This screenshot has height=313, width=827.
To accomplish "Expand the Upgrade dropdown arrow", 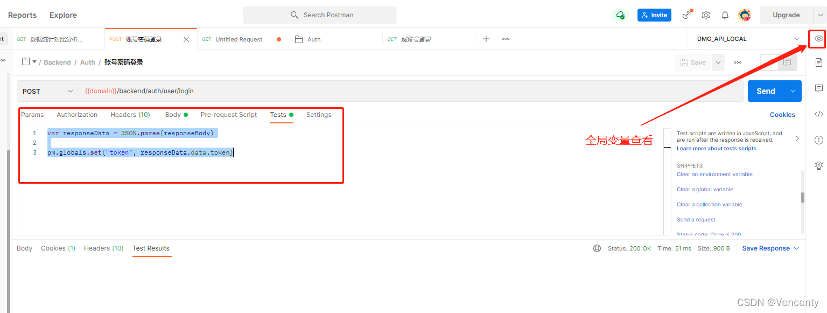I will tap(820, 15).
